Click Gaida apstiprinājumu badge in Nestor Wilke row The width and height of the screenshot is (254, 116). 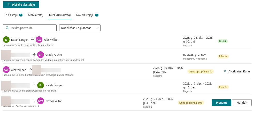(191, 103)
